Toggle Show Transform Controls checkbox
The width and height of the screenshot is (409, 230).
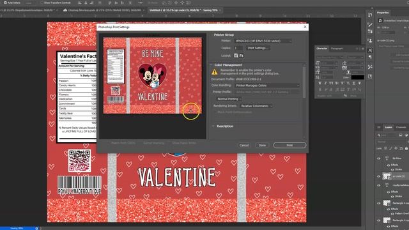[42, 3]
